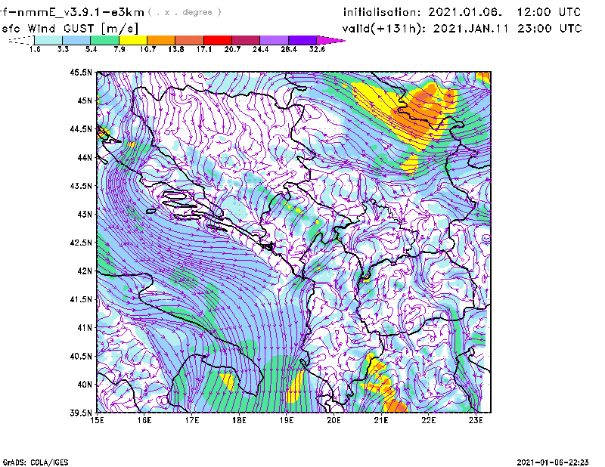Click the light purple 24.4–28.4 legend swatch
605x467 pixels.
(x=275, y=40)
